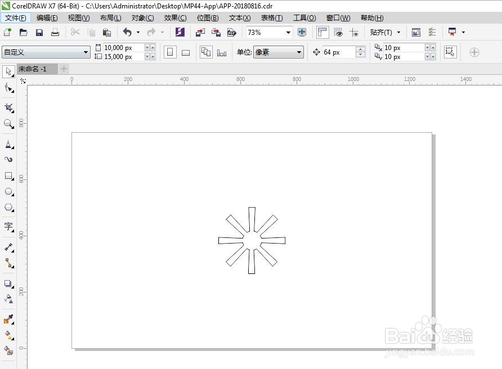
Task: Open the View menu
Action: (x=79, y=17)
